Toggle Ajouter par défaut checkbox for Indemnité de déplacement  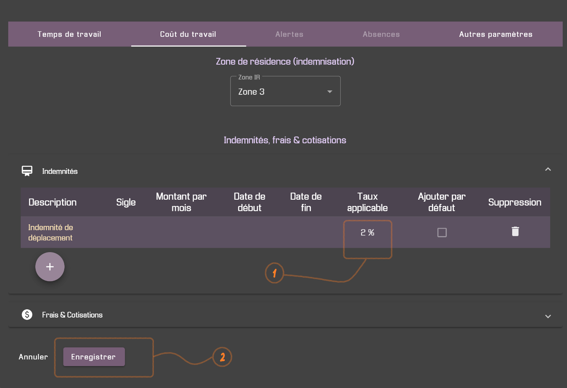click(x=442, y=233)
